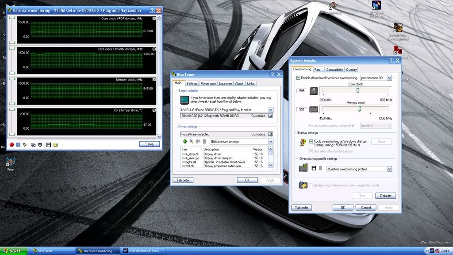The width and height of the screenshot is (453, 255).
Task: Click the monitor icon in Target adapter
Action: [184, 100]
